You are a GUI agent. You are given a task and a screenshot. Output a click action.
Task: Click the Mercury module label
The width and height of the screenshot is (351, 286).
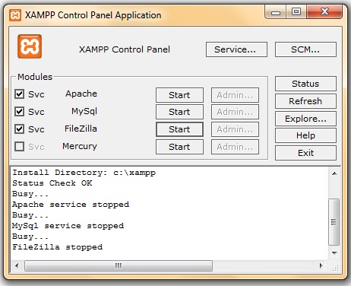pyautogui.click(x=80, y=146)
